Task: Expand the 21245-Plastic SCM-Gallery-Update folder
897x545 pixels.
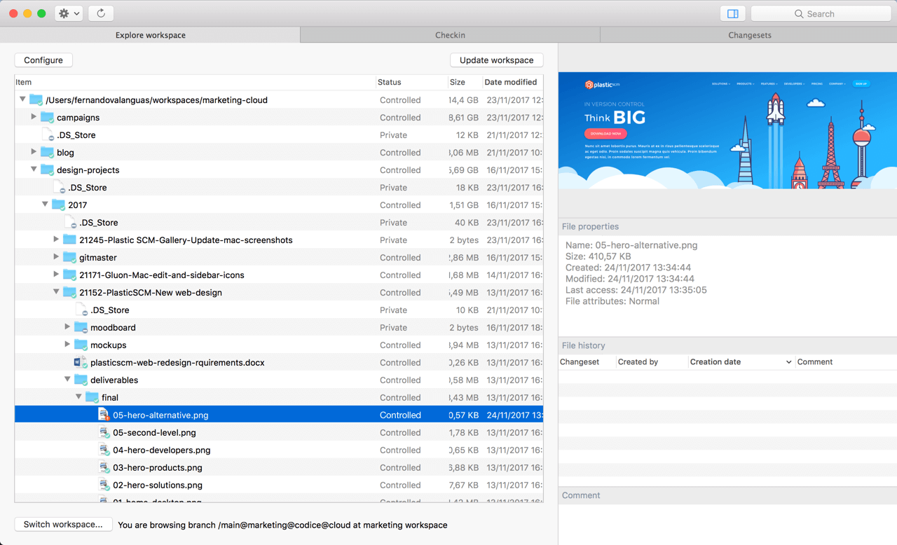Action: pyautogui.click(x=56, y=240)
